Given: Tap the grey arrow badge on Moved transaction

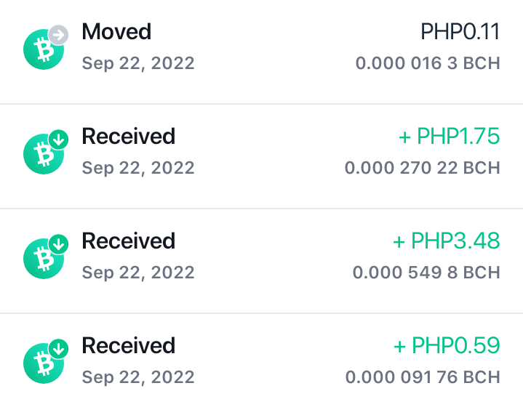Looking at the screenshot, I should click(59, 35).
